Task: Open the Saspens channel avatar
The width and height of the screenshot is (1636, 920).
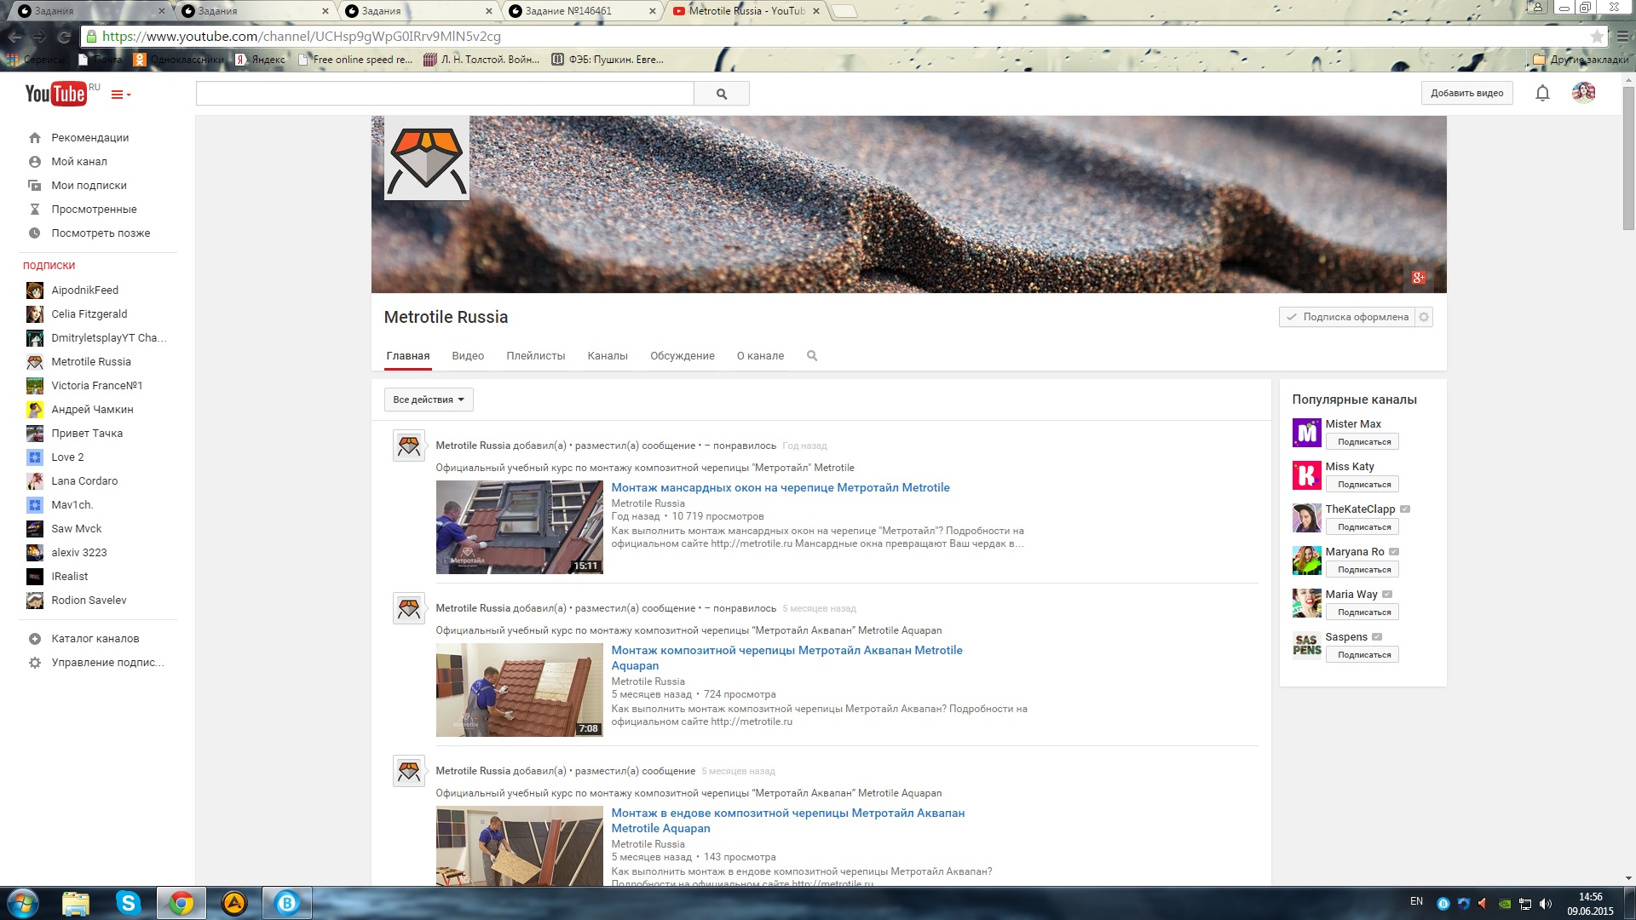Action: tap(1306, 646)
